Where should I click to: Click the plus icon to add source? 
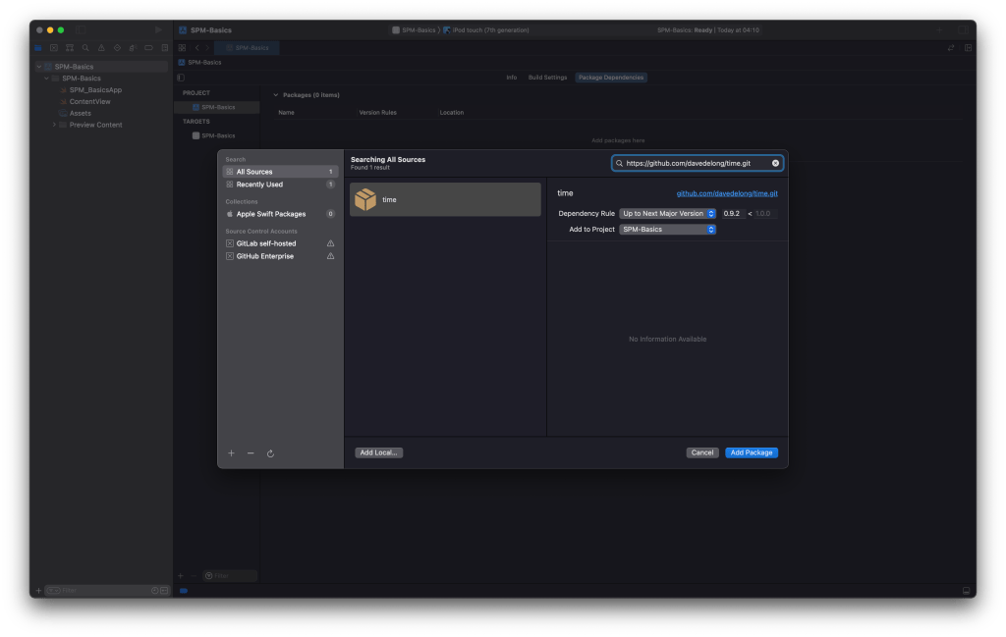(x=232, y=453)
